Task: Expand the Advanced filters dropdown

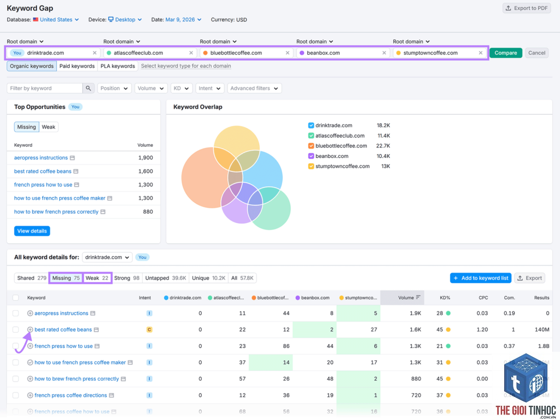Action: (254, 88)
